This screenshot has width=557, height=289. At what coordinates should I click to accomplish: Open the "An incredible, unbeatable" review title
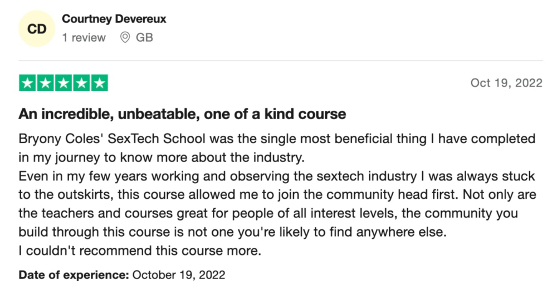click(182, 114)
